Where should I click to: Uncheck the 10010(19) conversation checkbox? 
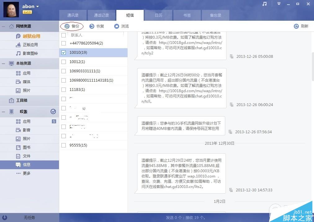pos(64,53)
